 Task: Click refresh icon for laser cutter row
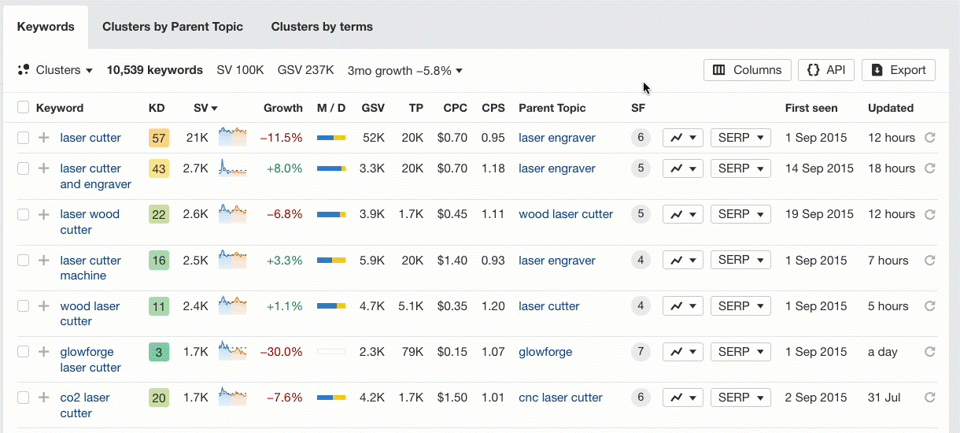(929, 138)
